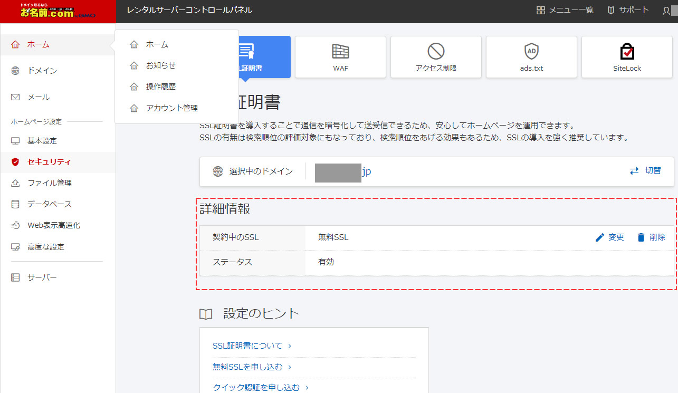Click 変更 to change the SSL
The width and height of the screenshot is (678, 393).
616,237
